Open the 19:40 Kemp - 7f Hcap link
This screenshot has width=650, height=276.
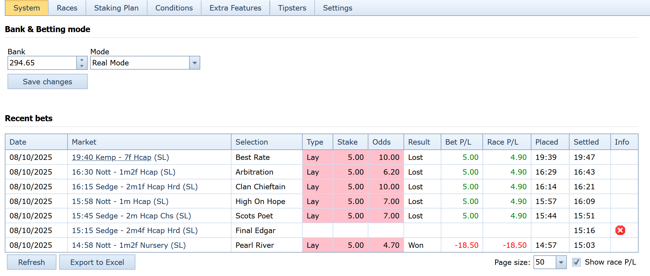tap(111, 157)
